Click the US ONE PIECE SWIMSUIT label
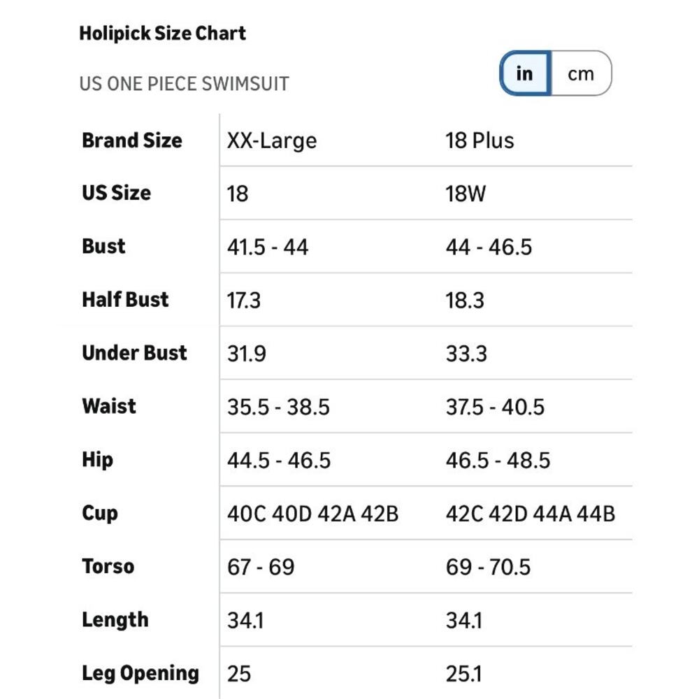699x699 pixels. [184, 84]
